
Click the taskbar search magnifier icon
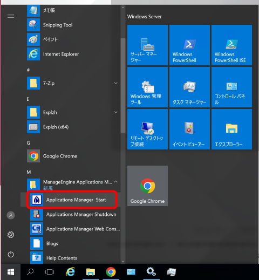pyautogui.click(x=30, y=272)
